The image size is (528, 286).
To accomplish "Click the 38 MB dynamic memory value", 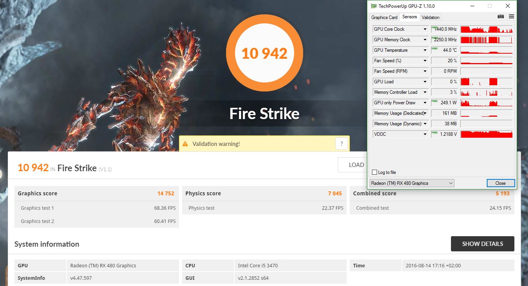I will 445,124.
